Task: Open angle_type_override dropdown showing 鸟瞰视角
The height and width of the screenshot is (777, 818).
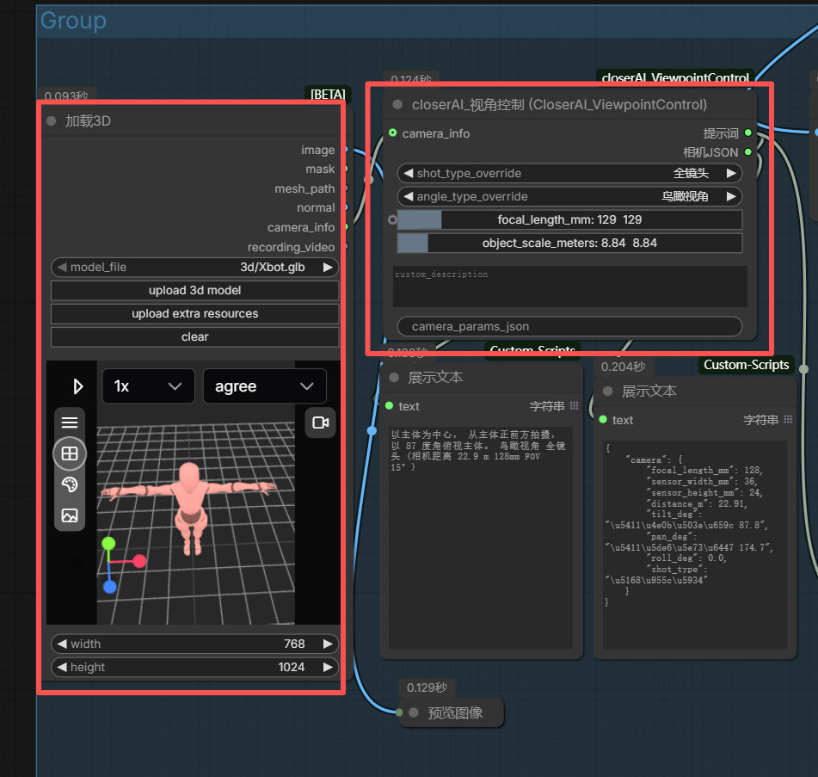Action: pos(569,197)
